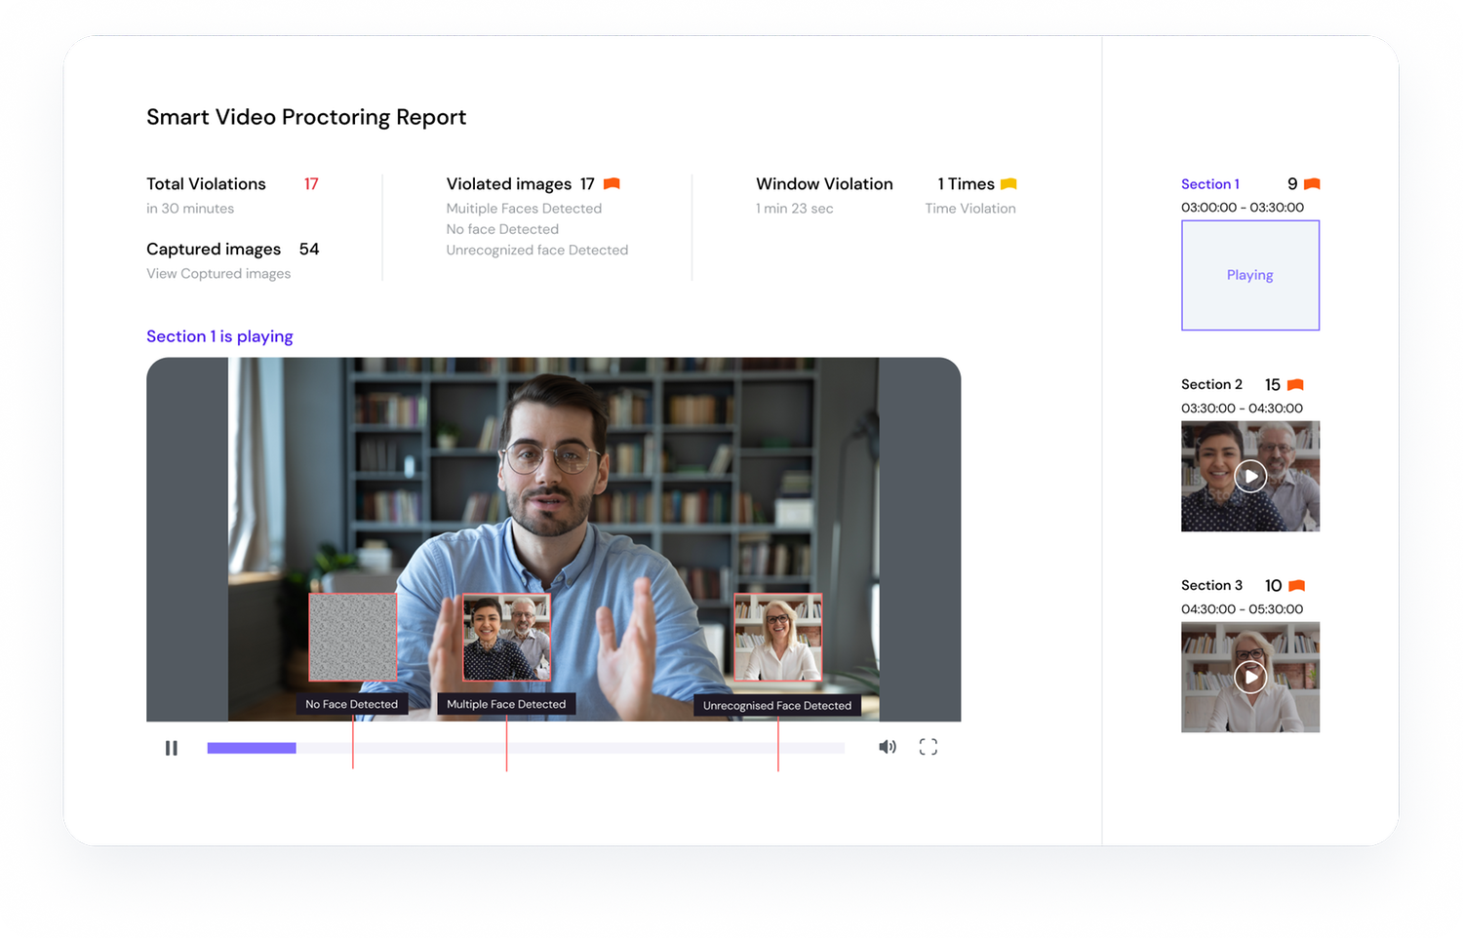The height and width of the screenshot is (938, 1463).
Task: Open the View Captured images link
Action: [218, 274]
